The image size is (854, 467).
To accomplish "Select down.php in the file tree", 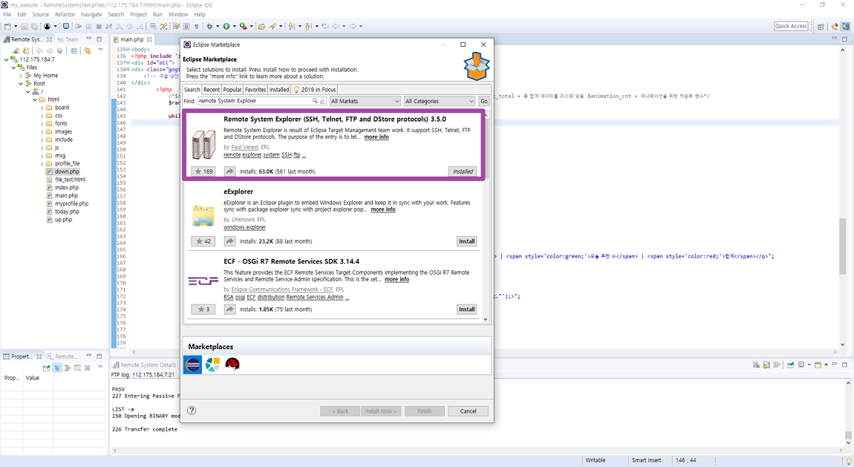I will click(x=66, y=172).
